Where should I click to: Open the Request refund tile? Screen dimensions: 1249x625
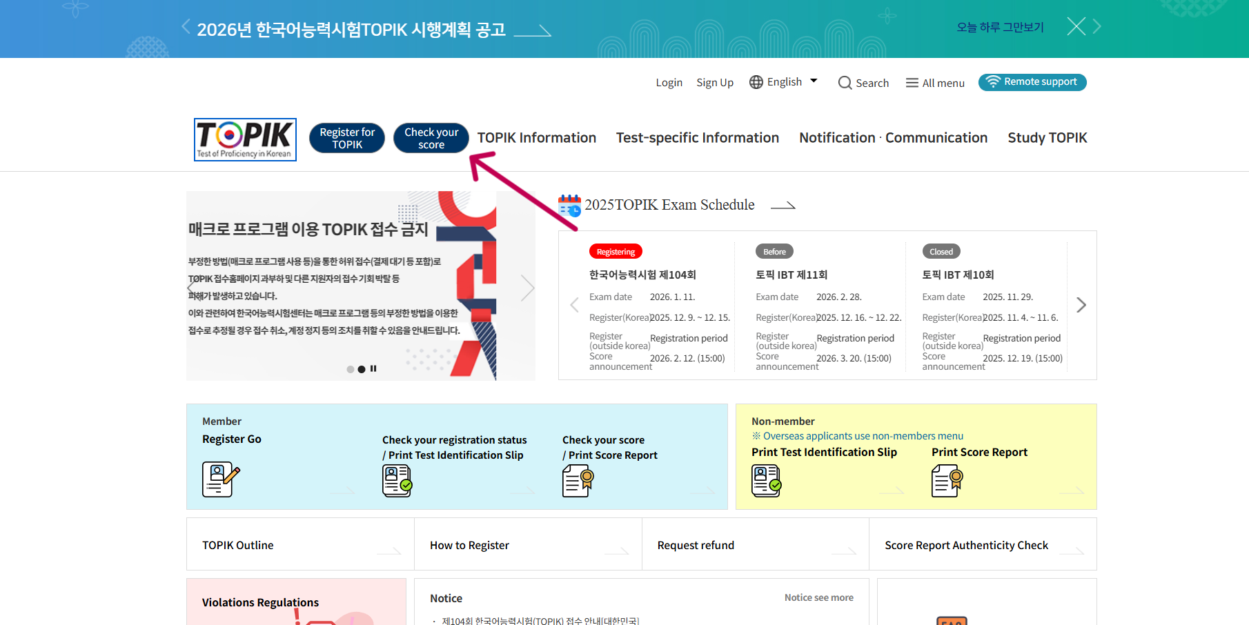click(756, 544)
